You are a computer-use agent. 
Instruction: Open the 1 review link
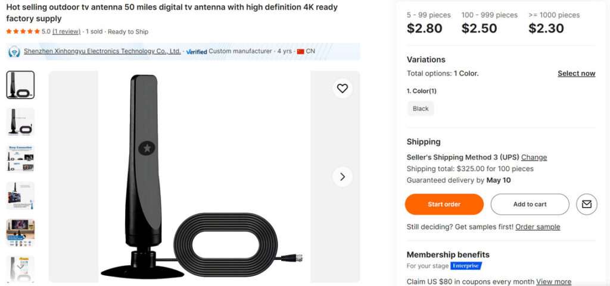66,32
